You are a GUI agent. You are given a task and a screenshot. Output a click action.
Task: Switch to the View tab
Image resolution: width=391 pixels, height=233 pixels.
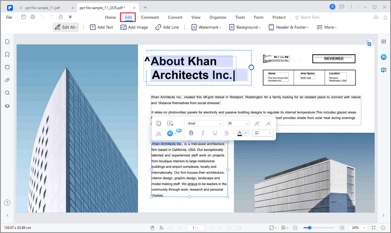196,17
